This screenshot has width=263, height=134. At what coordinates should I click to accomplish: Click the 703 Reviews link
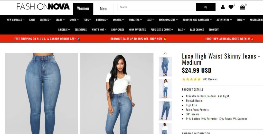tap(210, 79)
